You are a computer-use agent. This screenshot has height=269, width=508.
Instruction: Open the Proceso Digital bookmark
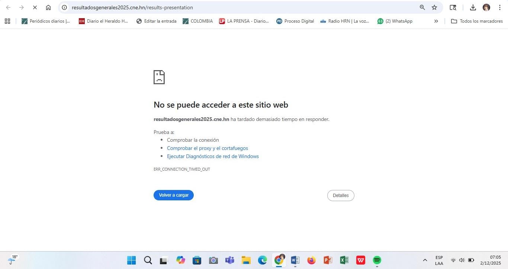295,21
